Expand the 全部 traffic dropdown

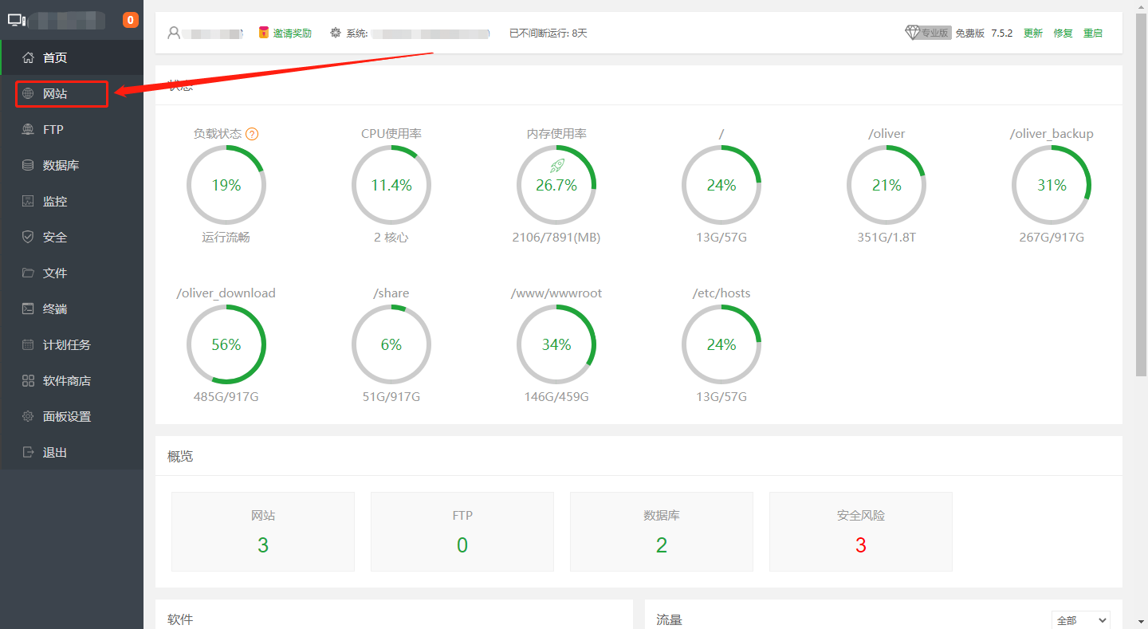coord(1080,619)
